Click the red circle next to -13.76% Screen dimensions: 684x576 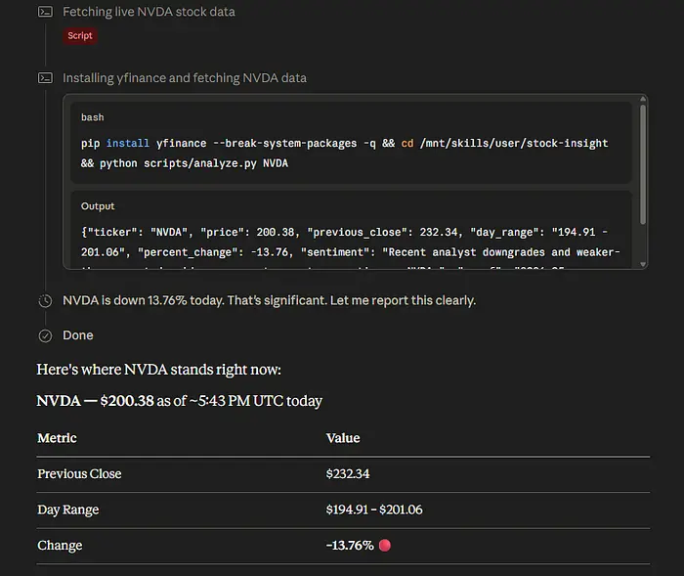(x=385, y=546)
